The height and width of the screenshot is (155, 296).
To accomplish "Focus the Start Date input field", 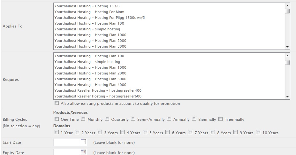I will click(x=70, y=142).
